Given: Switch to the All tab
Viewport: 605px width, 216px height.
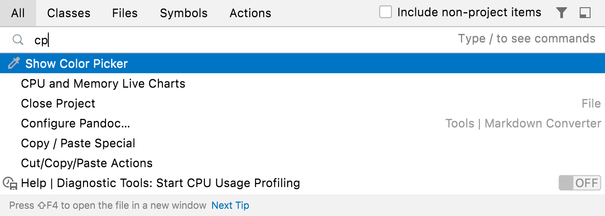Looking at the screenshot, I should [18, 13].
